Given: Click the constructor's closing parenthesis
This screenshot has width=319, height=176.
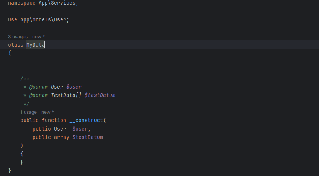Looking at the screenshot, I should point(21,145).
